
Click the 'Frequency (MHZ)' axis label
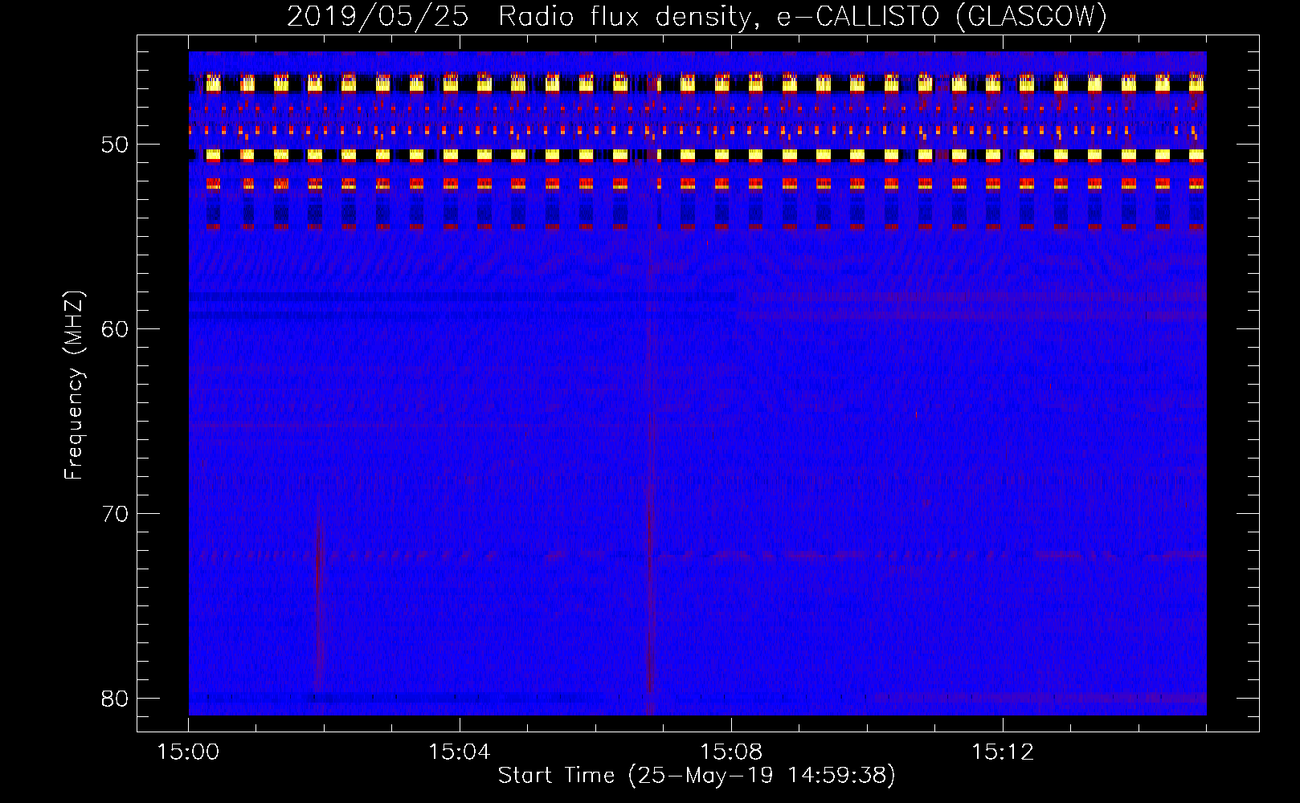point(73,386)
